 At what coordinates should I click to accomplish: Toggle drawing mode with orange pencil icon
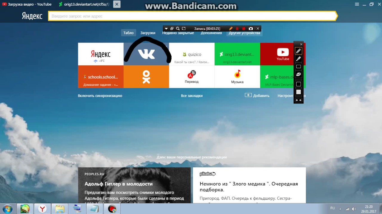point(231,29)
